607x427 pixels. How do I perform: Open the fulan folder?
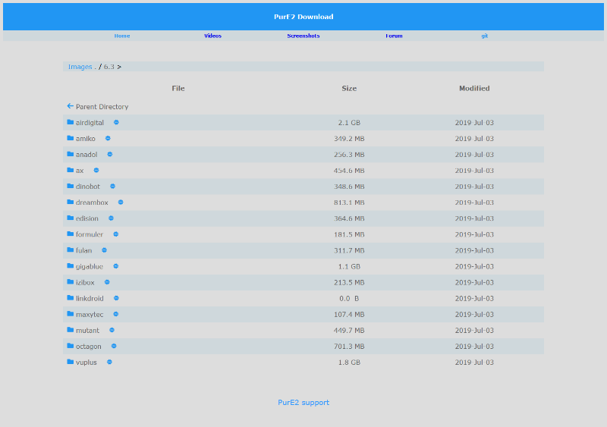pyautogui.click(x=83, y=250)
